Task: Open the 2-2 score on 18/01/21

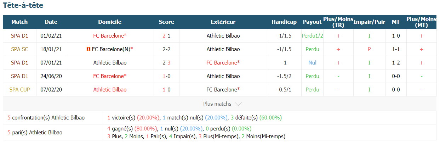Action: pyautogui.click(x=166, y=49)
